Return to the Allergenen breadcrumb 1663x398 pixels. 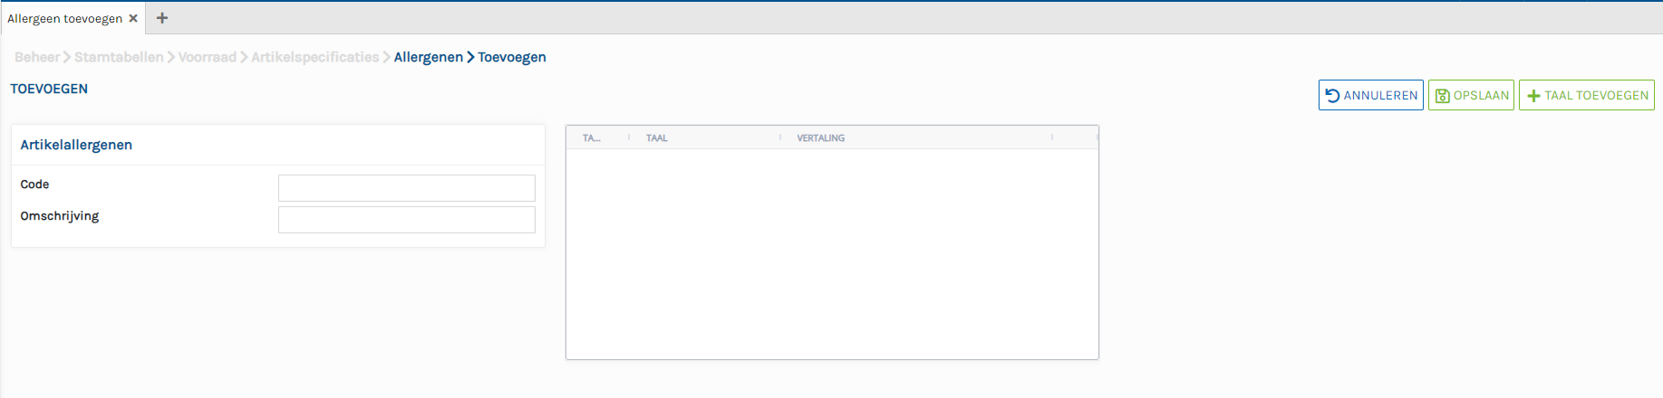coord(428,57)
